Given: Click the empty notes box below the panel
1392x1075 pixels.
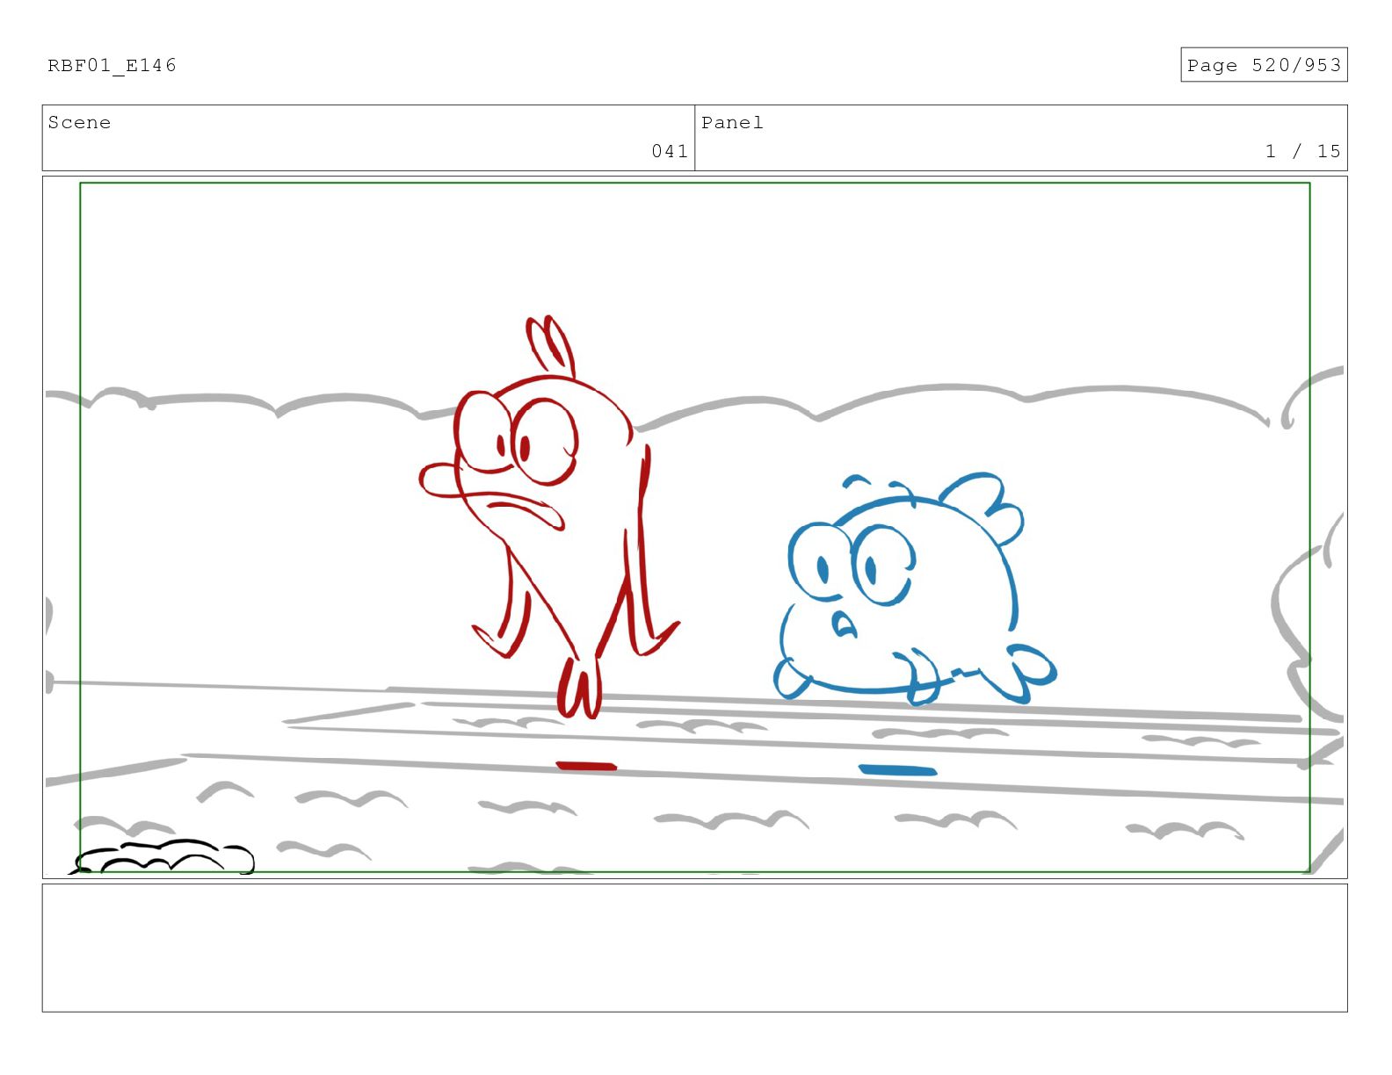Looking at the screenshot, I should pyautogui.click(x=694, y=948).
